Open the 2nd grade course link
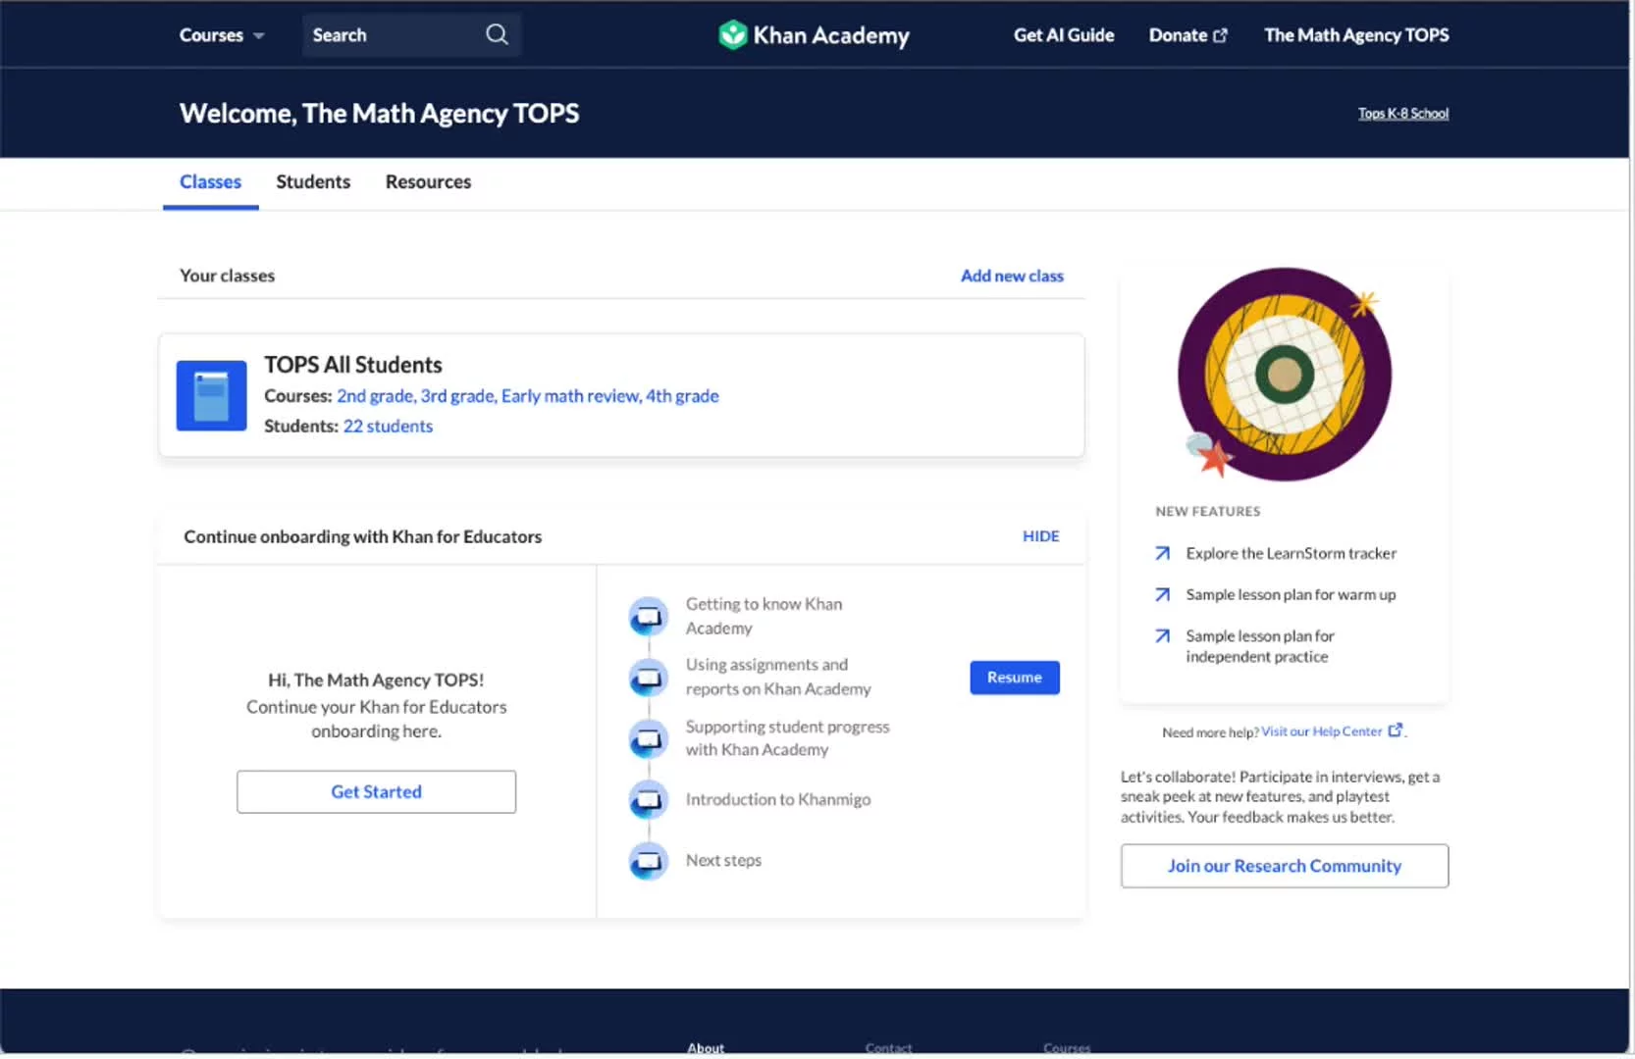 point(376,396)
